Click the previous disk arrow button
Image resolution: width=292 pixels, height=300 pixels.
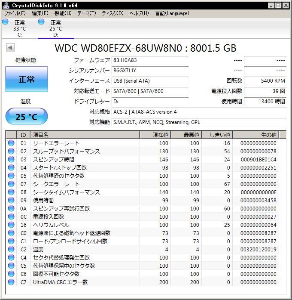pos(10,48)
